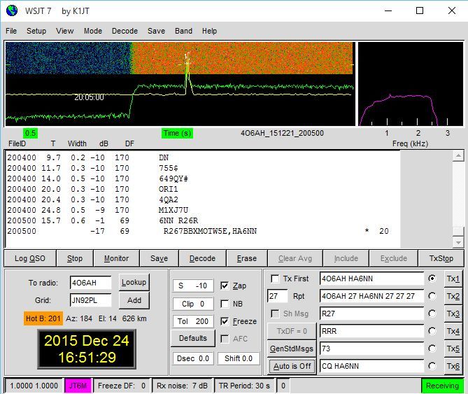Click the TxStop button
Screen dimensions: 468x394
[x=441, y=258]
